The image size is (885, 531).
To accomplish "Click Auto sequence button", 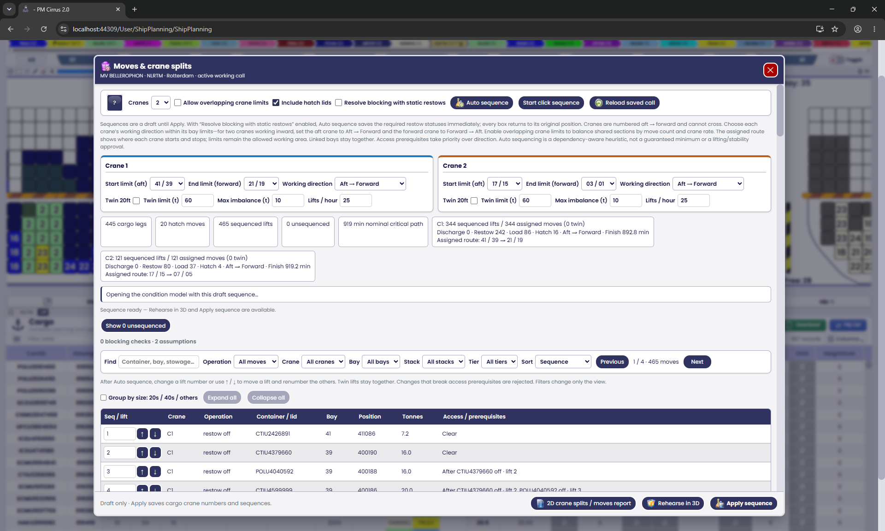I will pos(482,103).
